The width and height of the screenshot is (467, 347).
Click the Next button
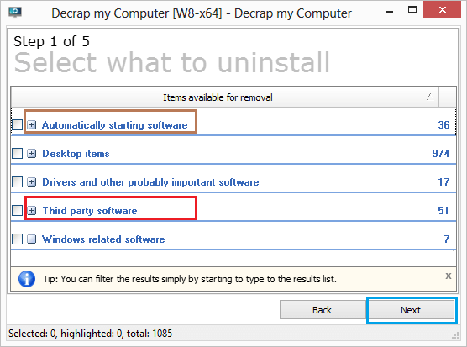pyautogui.click(x=411, y=310)
